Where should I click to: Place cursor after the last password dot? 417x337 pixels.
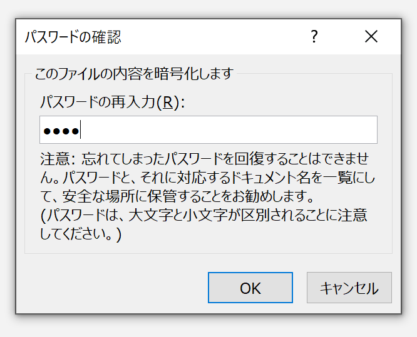[80, 130]
